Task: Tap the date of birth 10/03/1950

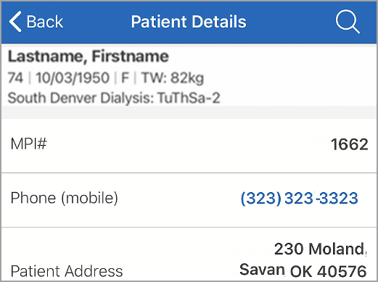Action: [x=73, y=78]
